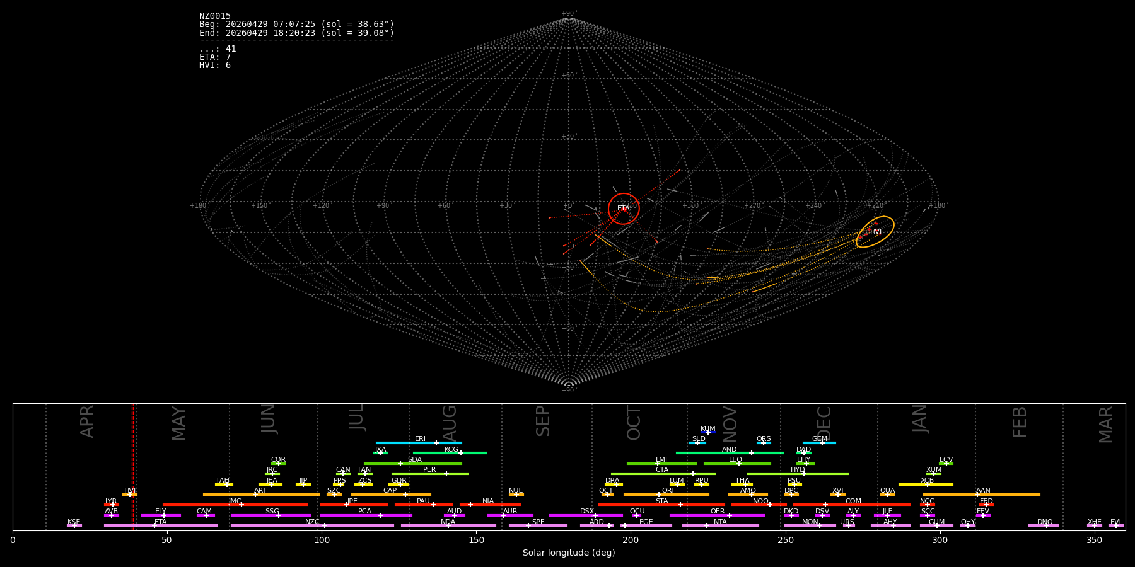Click the NDA shower activity bar

(448, 525)
